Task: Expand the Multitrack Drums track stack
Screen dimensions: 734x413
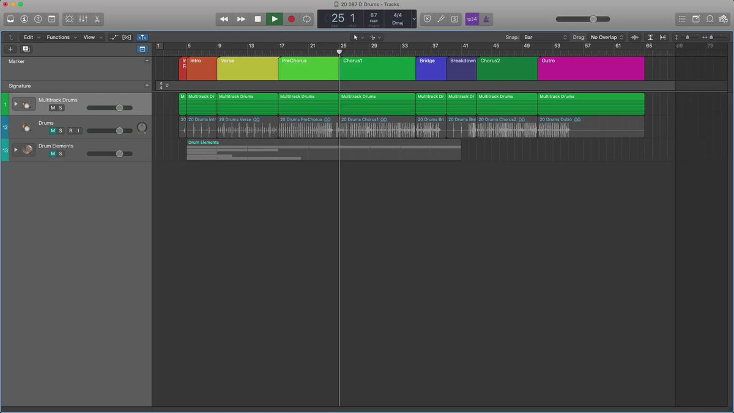Action: click(16, 104)
